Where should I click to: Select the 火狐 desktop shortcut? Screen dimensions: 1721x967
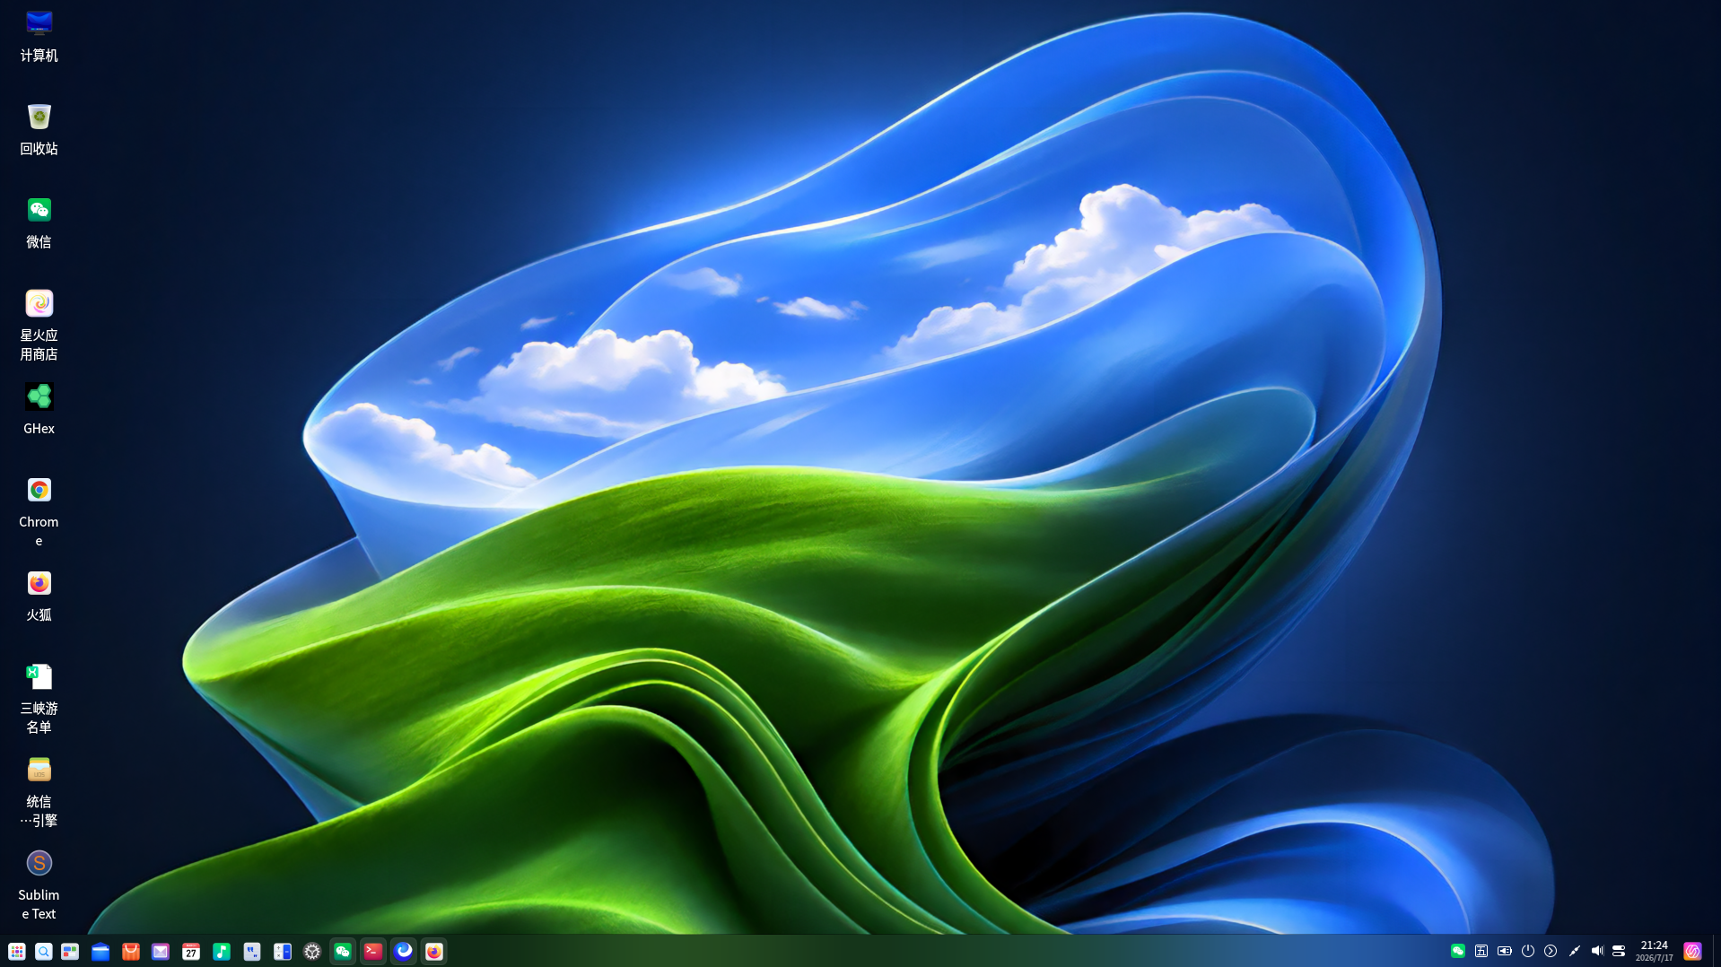point(39,596)
